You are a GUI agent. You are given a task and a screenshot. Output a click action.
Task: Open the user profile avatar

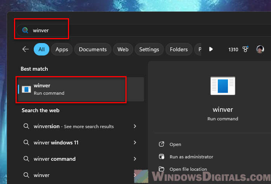click(x=260, y=49)
